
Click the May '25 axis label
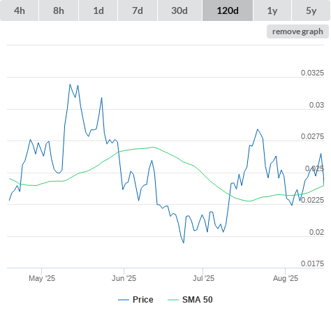point(42,278)
